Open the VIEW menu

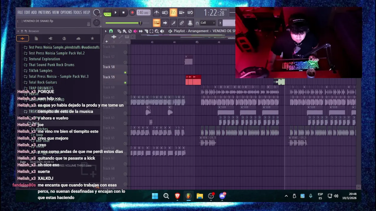click(56, 12)
